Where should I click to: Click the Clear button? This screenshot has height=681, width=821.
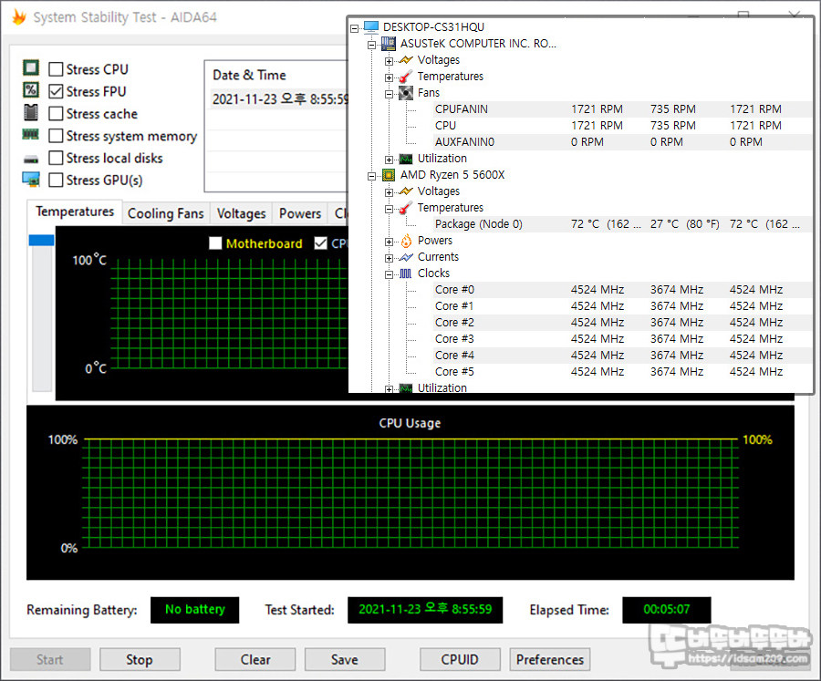point(255,659)
